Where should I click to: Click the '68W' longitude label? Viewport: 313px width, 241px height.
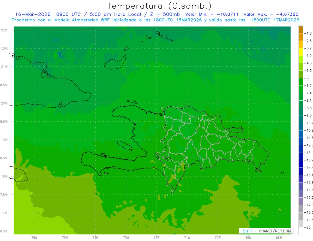279,238
